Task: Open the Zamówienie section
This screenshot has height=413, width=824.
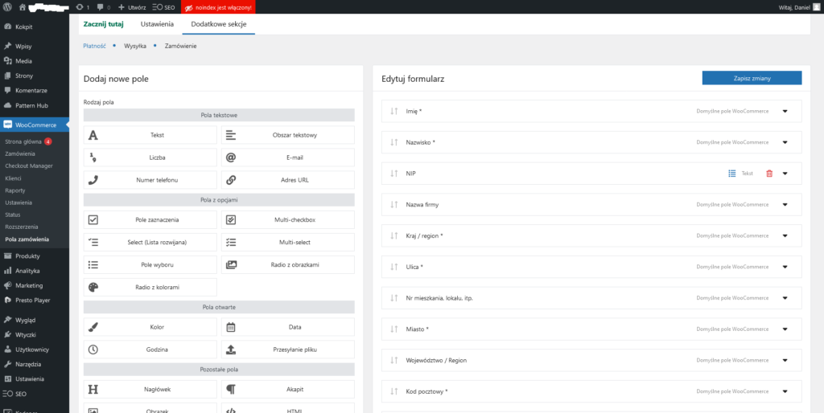Action: point(181,46)
